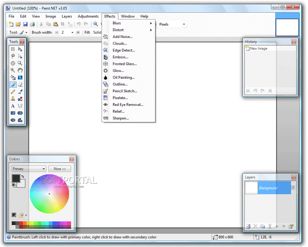Choose Frosted Glass effect
Image resolution: width=308 pixels, height=247 pixels.
[129, 64]
